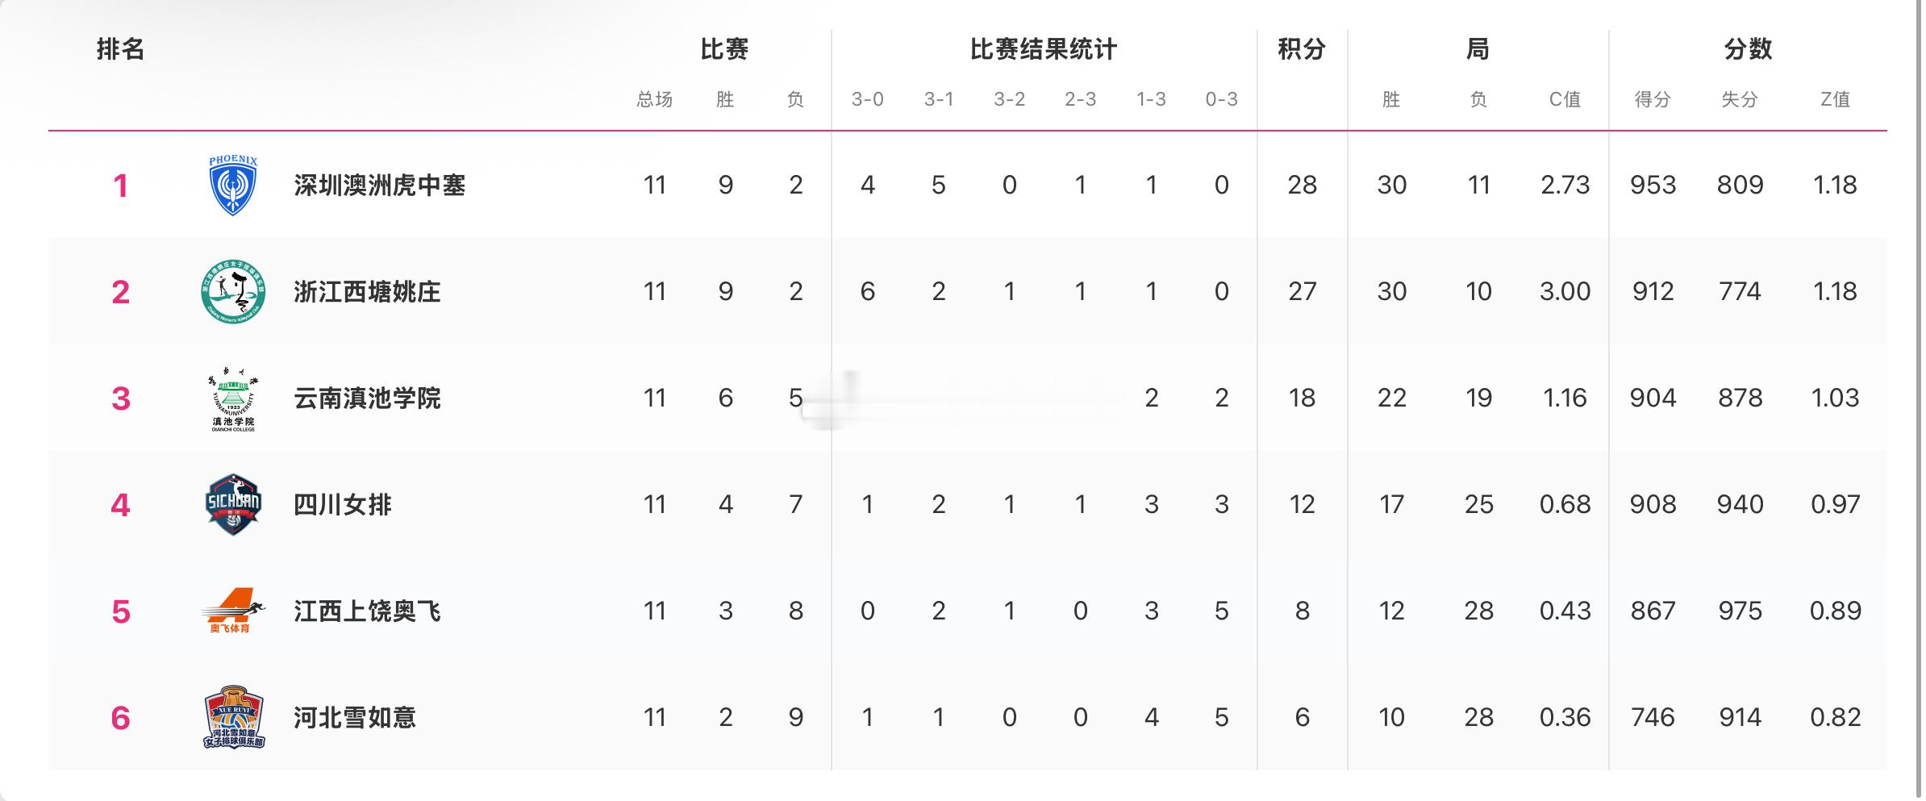Screen dimensions: 1926x801
Task: Click the Shenzhen Phoenix team logo
Action: [x=233, y=185]
